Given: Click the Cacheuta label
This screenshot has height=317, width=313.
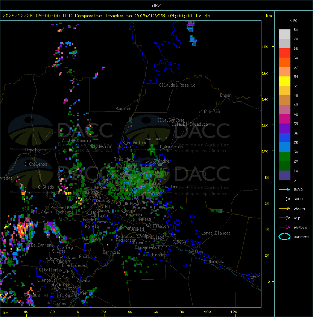Looking at the screenshot, I should point(64,212).
